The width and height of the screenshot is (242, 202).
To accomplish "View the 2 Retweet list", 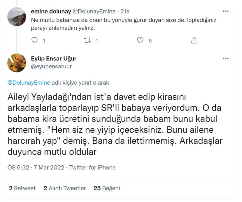I will [x=22, y=188].
